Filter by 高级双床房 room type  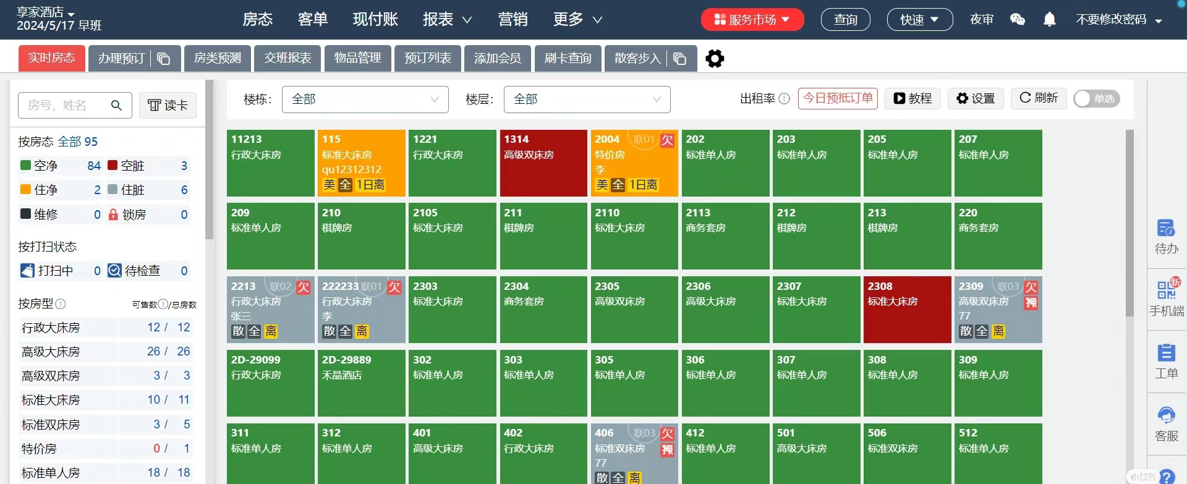coord(105,376)
